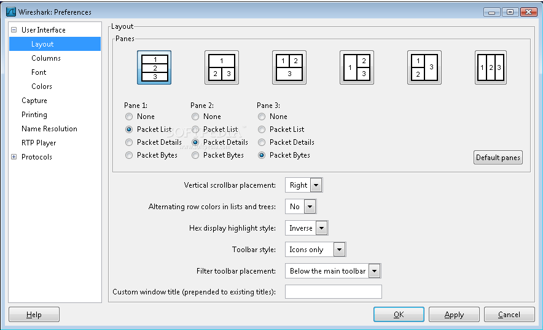Select the three stacked rows pane layout icon
Viewport: 543px width, 330px height.
154,67
